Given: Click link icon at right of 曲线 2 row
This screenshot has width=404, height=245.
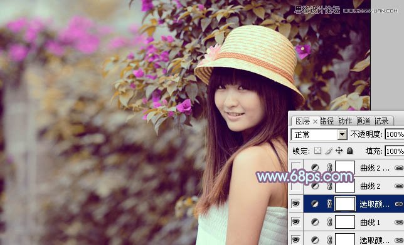Looking at the screenshot, I should [399, 186].
